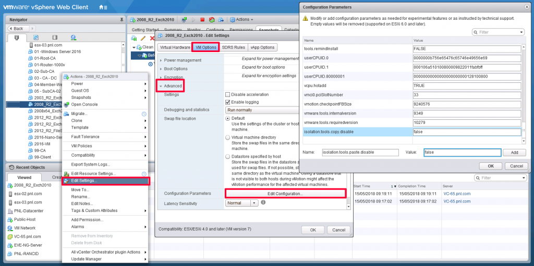
Task: Click Edit Configuration button
Action: (x=285, y=194)
